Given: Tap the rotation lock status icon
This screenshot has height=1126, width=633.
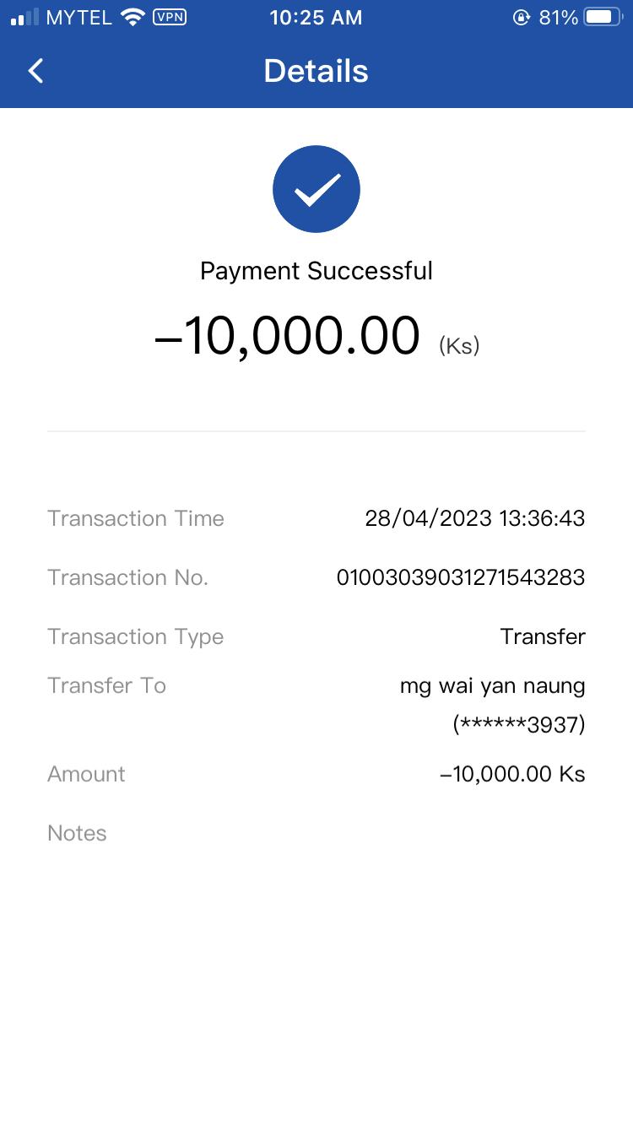Looking at the screenshot, I should click(522, 17).
